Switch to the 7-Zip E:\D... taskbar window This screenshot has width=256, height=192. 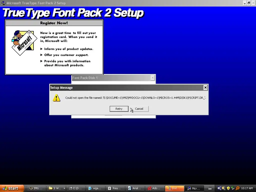pyautogui.click(x=76, y=188)
